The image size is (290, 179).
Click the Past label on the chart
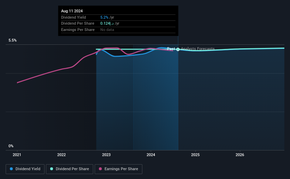click(171, 49)
